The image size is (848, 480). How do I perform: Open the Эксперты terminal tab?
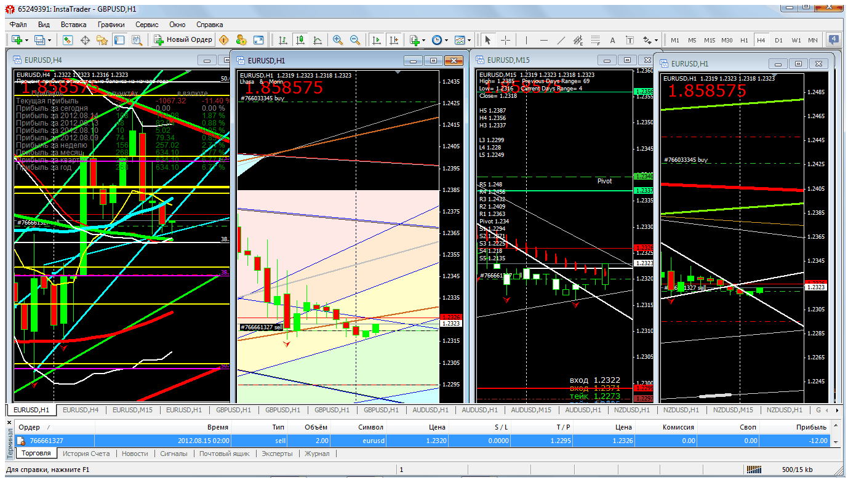click(x=277, y=454)
